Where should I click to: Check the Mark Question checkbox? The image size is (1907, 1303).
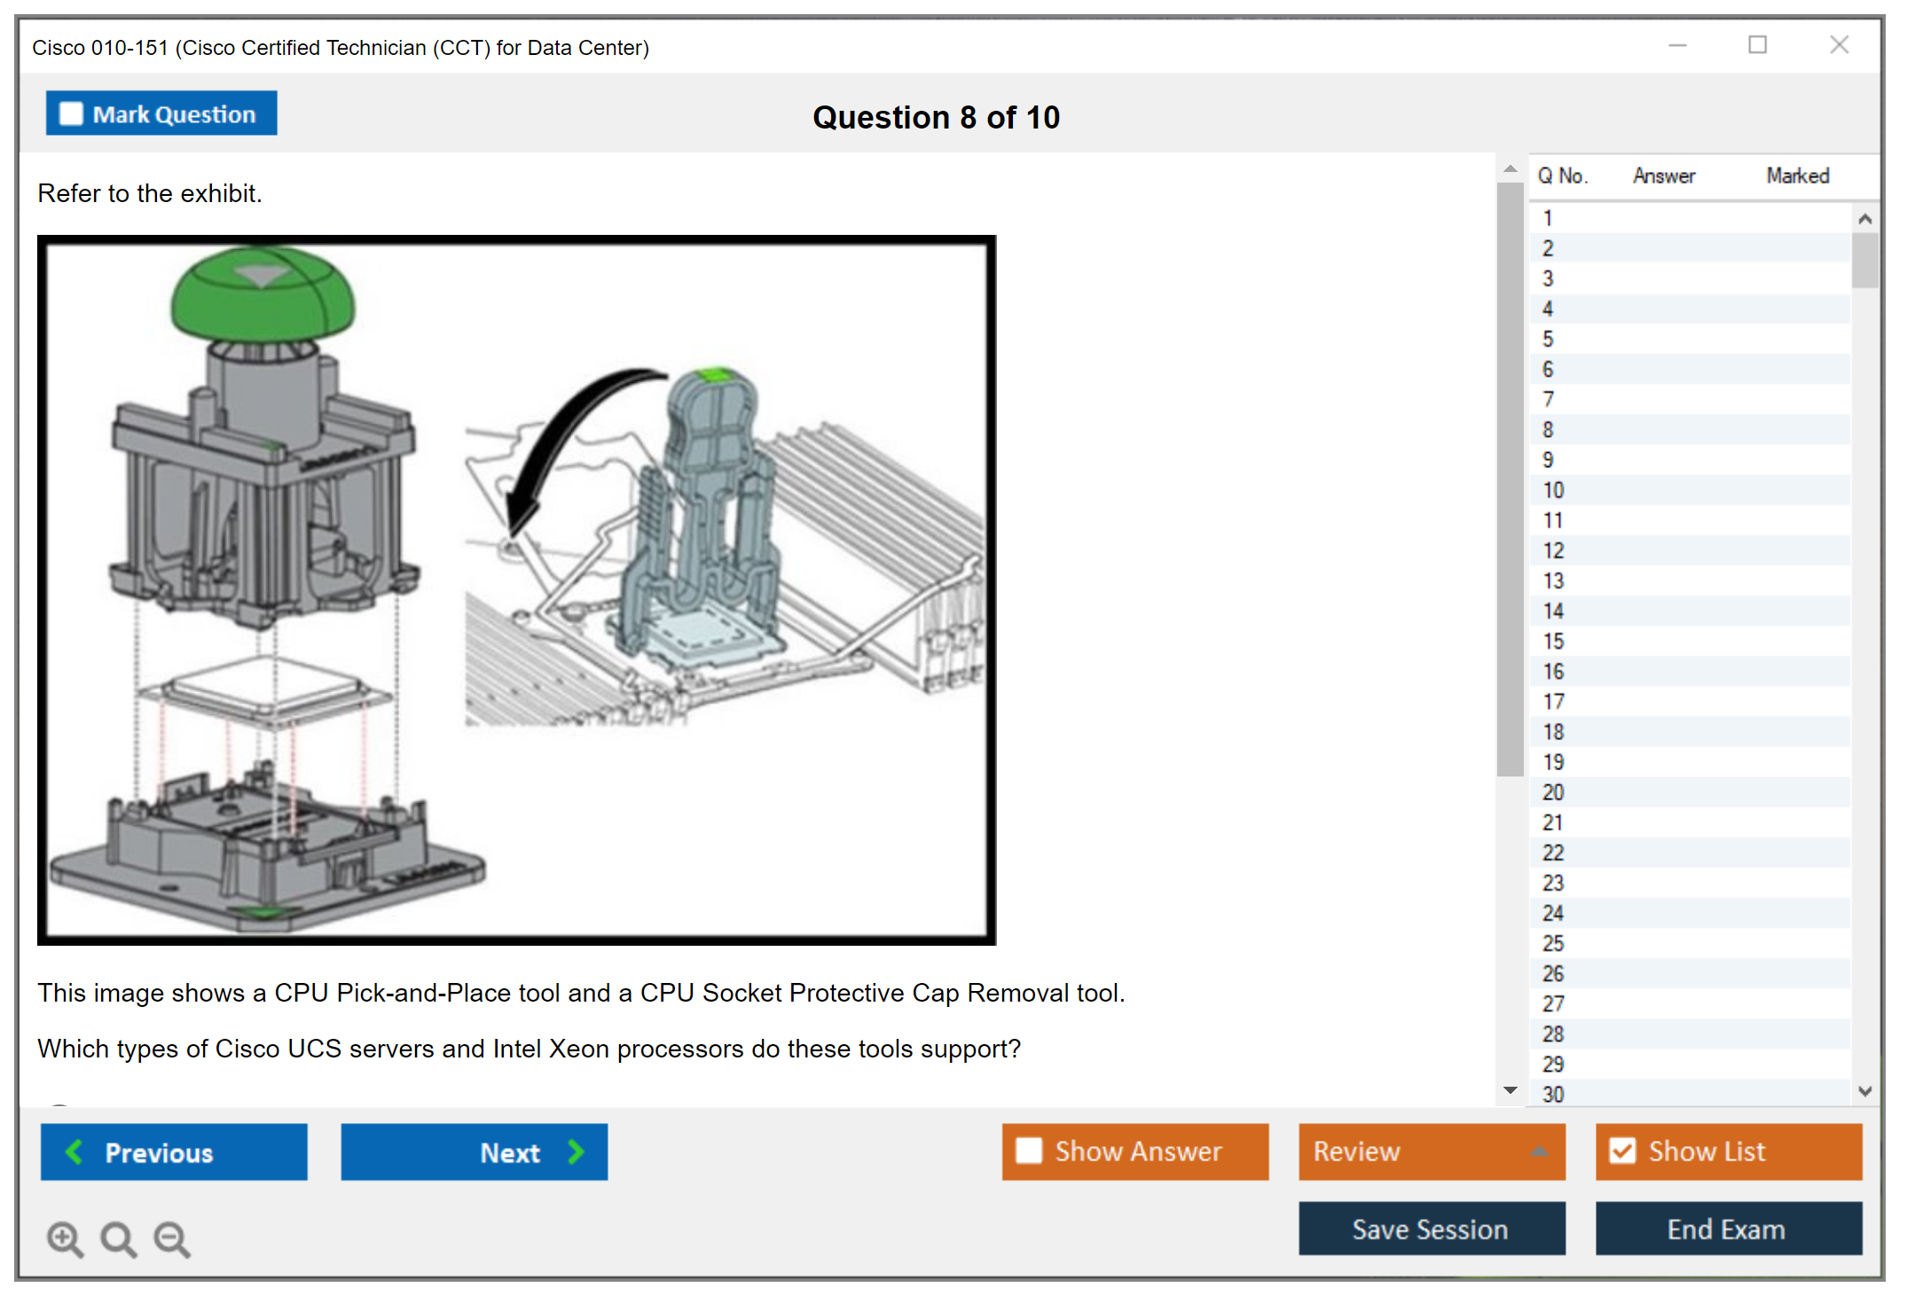click(x=71, y=114)
